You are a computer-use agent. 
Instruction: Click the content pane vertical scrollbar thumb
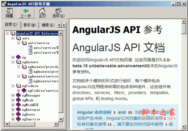pyautogui.click(x=184, y=29)
